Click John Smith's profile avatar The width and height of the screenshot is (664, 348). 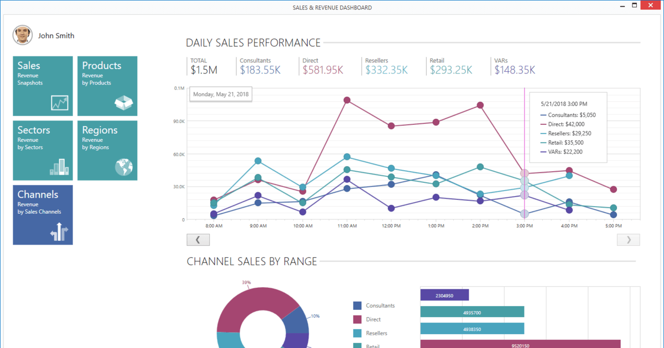[x=22, y=35]
